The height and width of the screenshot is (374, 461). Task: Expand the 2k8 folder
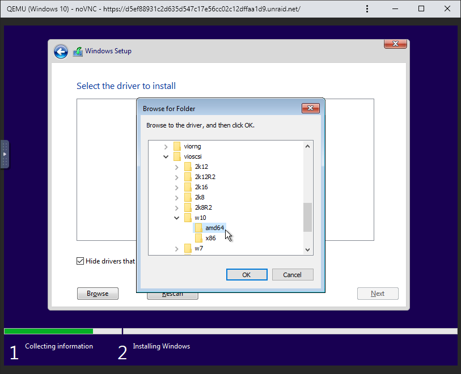(177, 198)
